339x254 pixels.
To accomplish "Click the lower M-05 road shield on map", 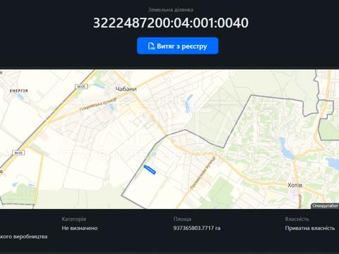I will [18, 153].
